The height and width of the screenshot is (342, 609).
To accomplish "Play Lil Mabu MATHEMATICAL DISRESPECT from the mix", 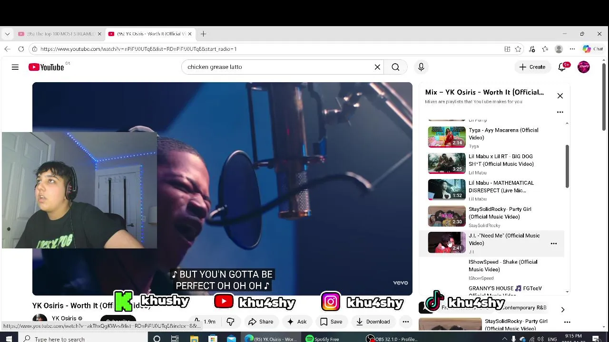I will tap(492, 190).
